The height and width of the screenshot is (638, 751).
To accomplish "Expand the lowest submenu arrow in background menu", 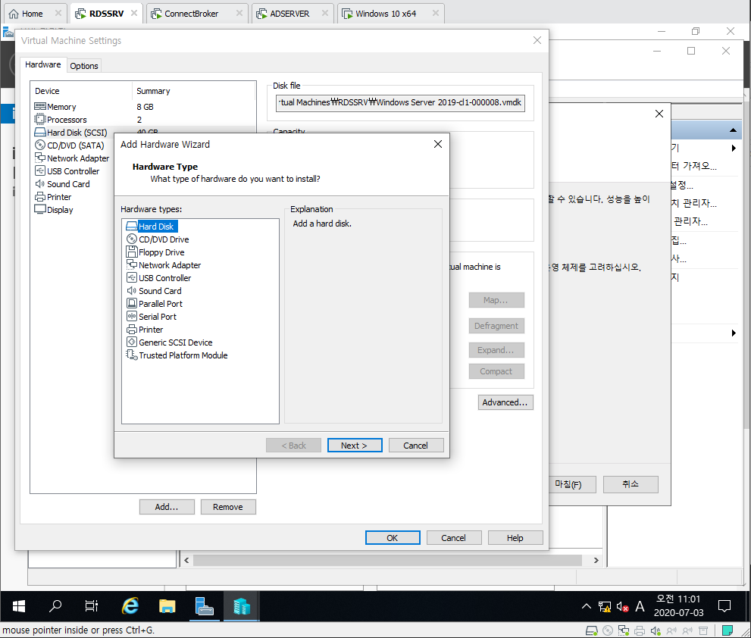I will 734,333.
